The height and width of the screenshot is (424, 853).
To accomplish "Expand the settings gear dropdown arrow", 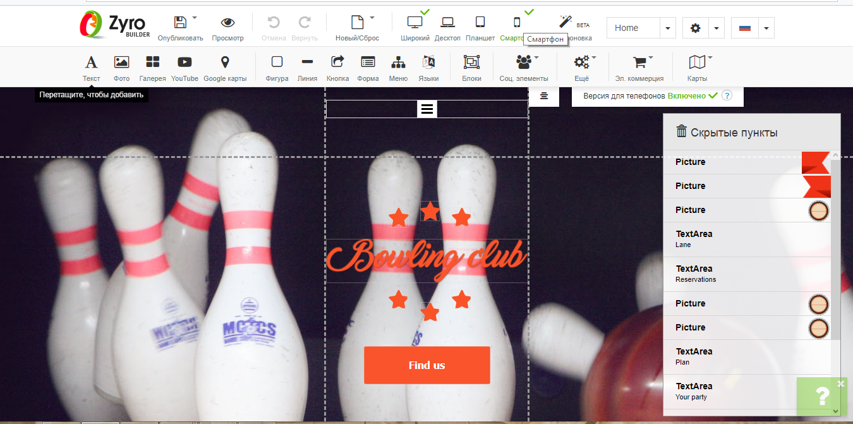I will click(717, 28).
